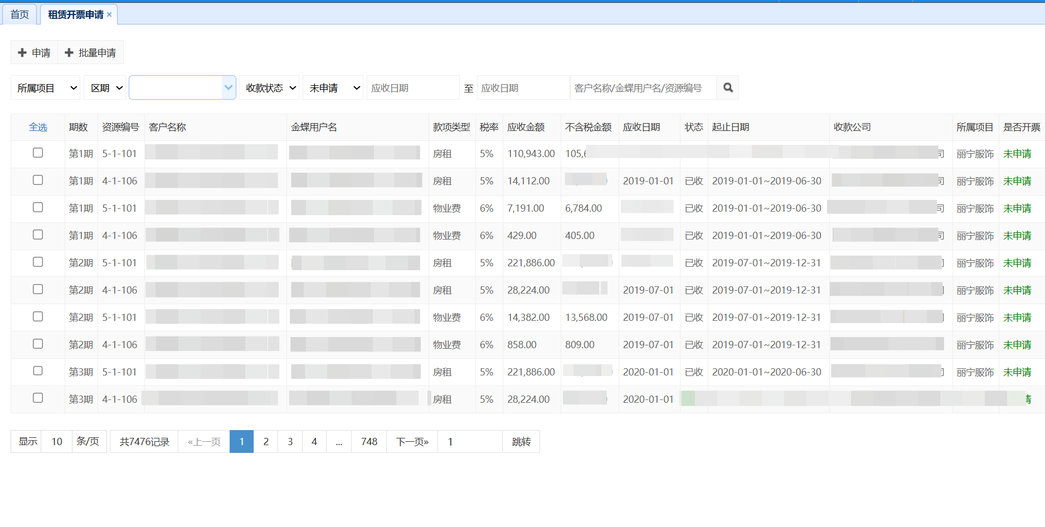This screenshot has height=527, width=1045.
Task: Select the 第2期 5-1-101 房租 row checkbox
Action: click(38, 262)
